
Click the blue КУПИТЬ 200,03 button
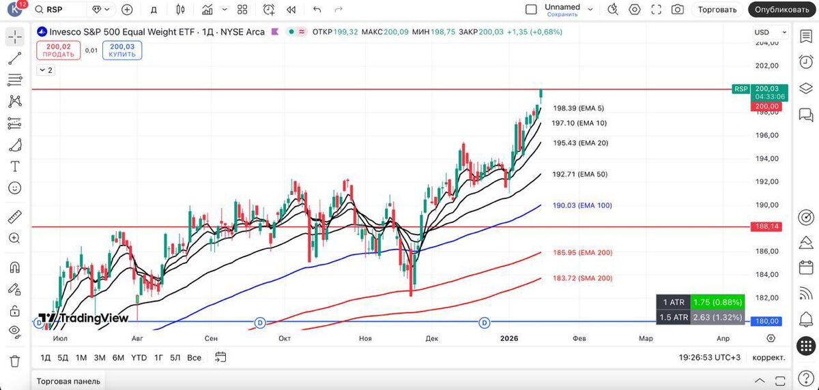122,50
